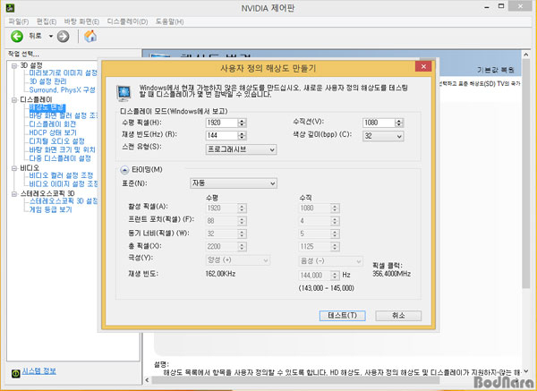
Task: Open the 바탕 화면(E) menu
Action: (81, 21)
